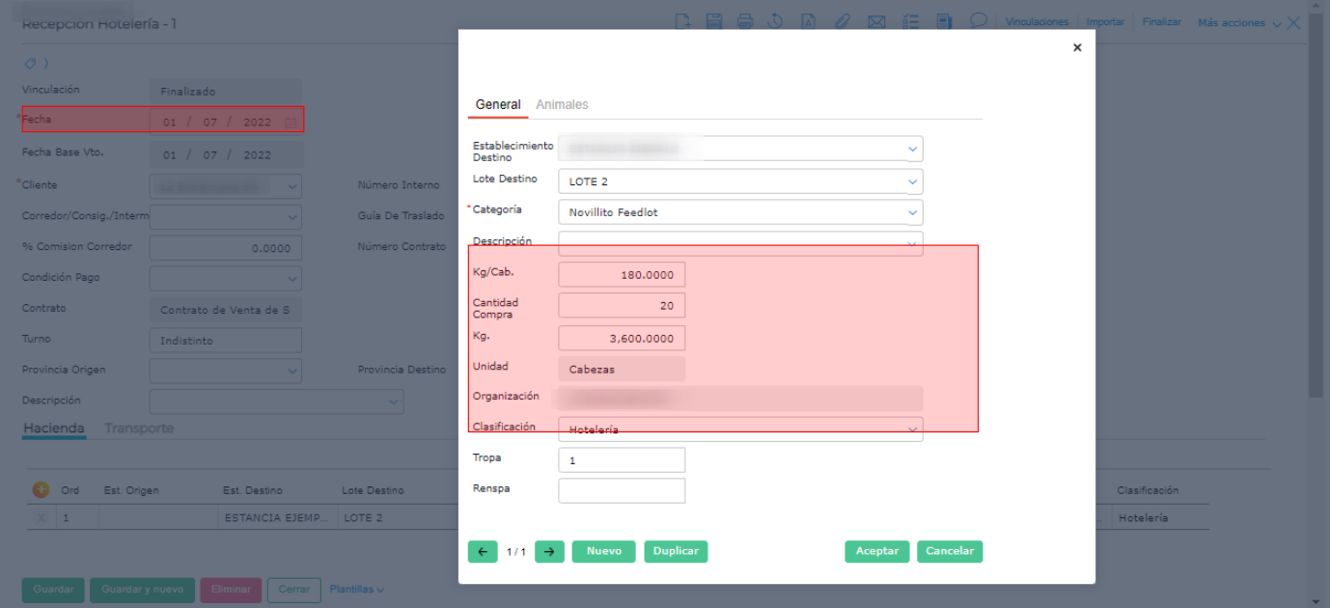Expand Más acciones menu
Screen dimensions: 1330x608
coord(1240,22)
